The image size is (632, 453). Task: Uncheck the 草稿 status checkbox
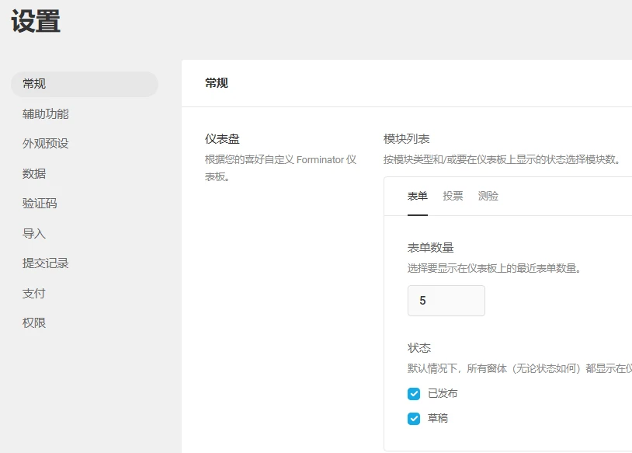[x=413, y=417]
